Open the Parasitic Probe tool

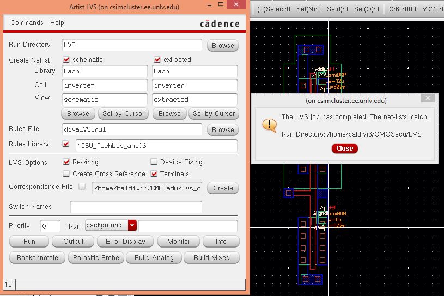tap(96, 258)
